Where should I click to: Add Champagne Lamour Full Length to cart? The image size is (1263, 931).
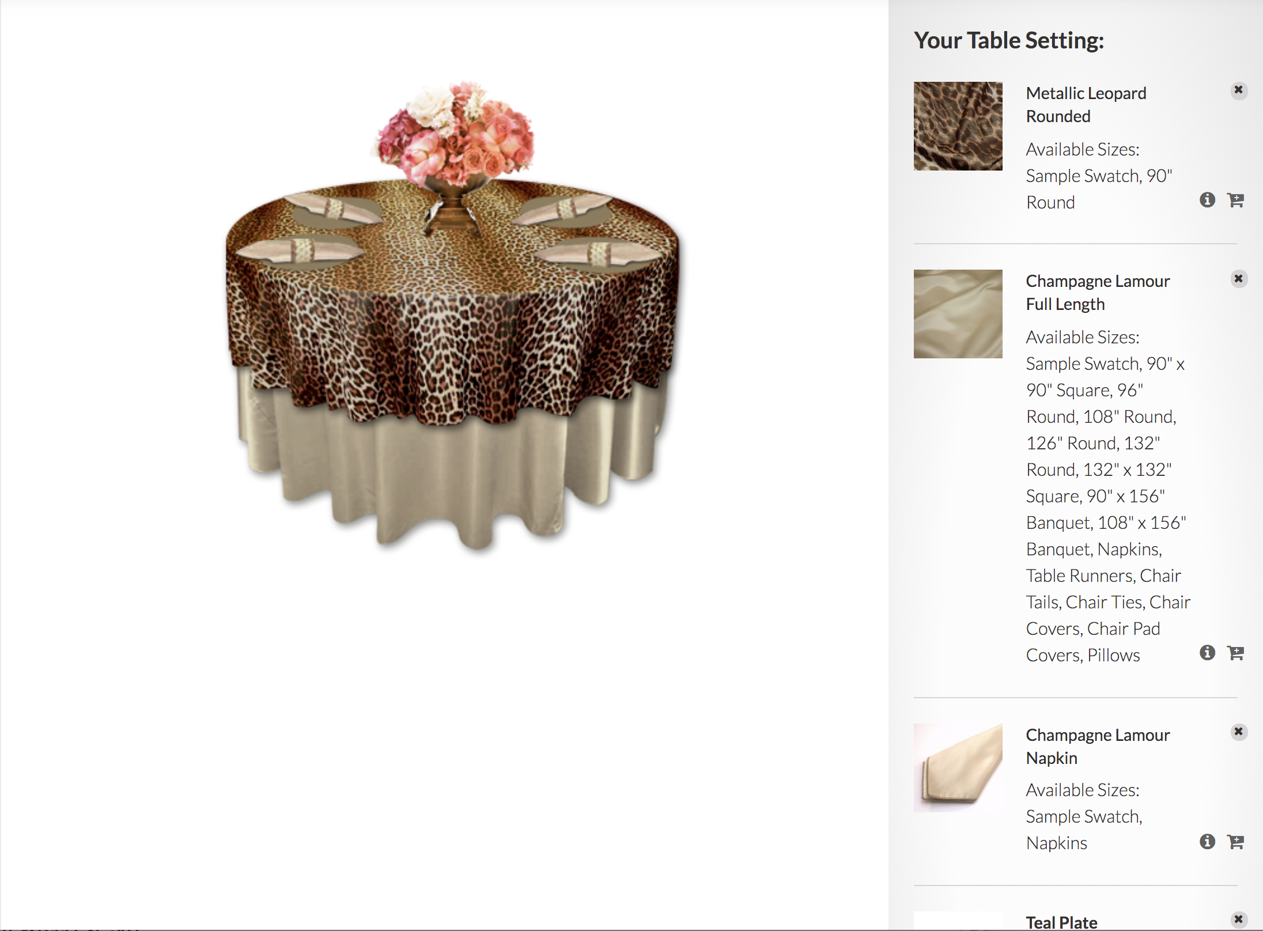(1235, 653)
